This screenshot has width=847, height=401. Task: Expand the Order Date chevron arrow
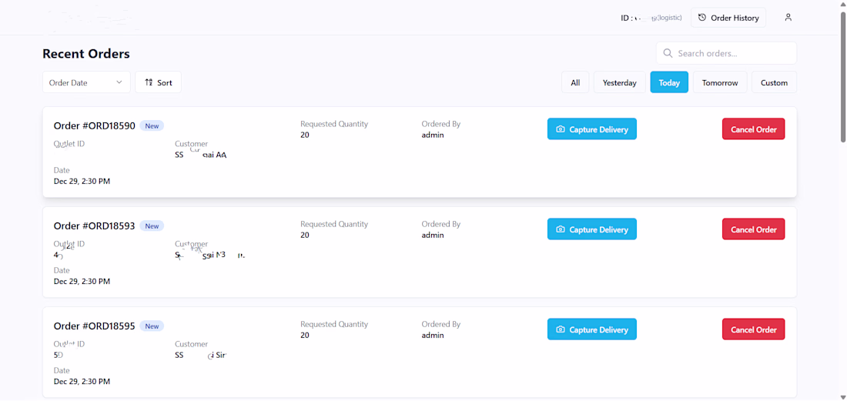(x=119, y=82)
